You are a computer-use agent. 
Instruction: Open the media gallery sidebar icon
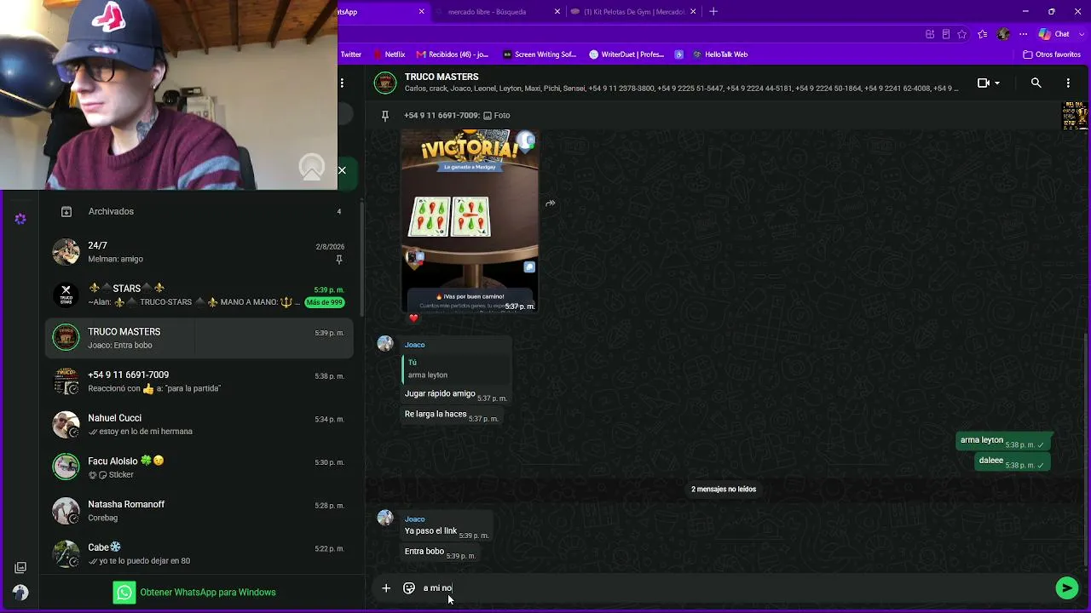coord(20,567)
